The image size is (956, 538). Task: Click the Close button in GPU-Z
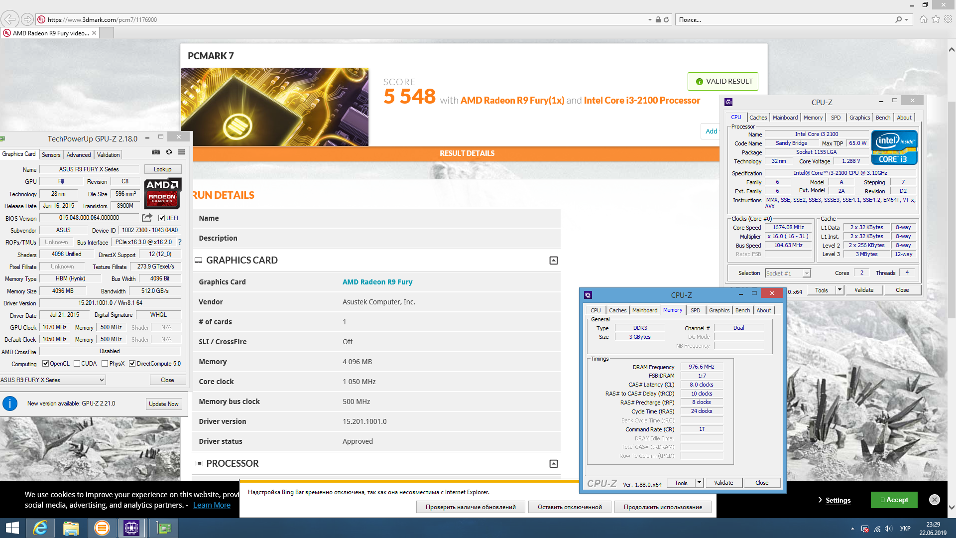click(x=167, y=380)
